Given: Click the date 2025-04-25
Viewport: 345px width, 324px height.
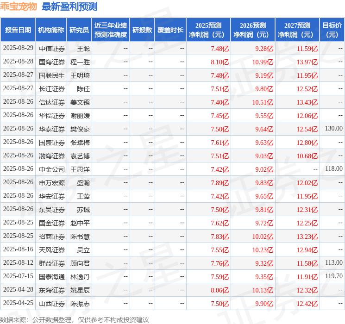Looking at the screenshot, I should (18, 303).
